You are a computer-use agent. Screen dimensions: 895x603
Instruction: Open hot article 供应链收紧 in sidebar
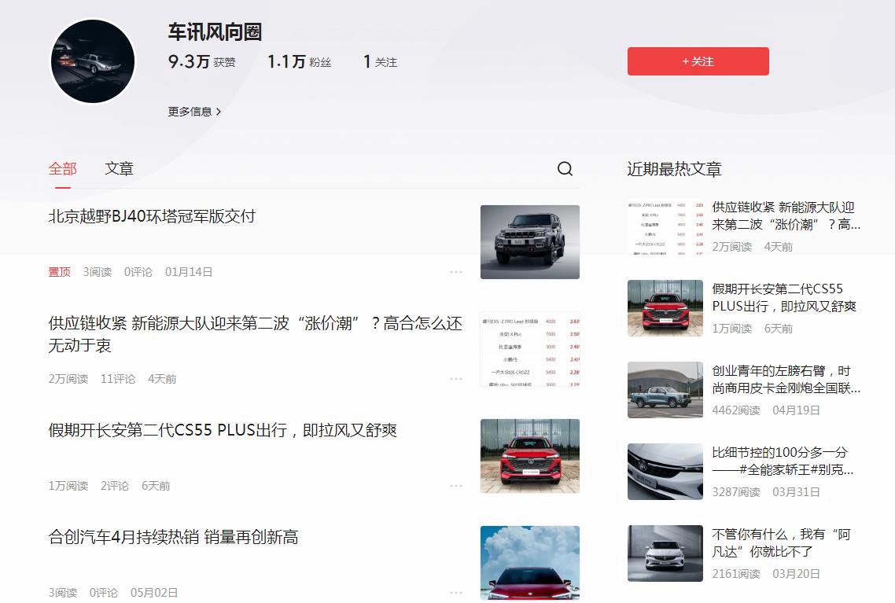[786, 215]
